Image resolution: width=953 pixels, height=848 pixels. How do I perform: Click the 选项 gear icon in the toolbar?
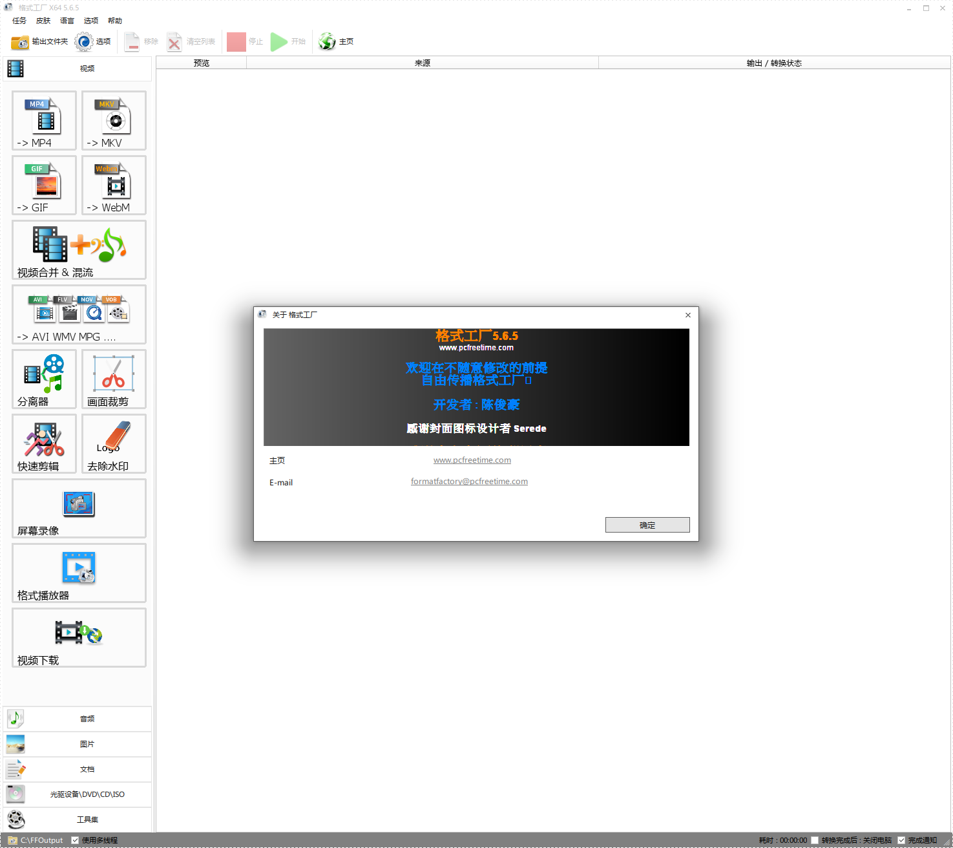(x=84, y=42)
